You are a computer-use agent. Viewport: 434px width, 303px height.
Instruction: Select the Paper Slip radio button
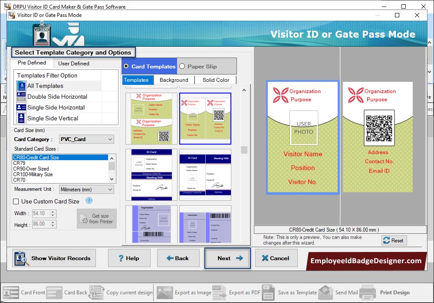[182, 66]
